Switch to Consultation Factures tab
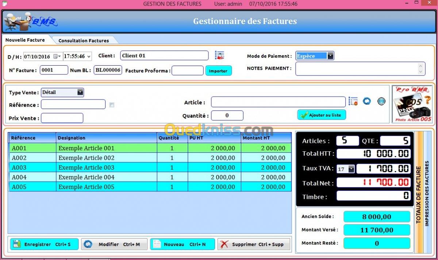 (84, 40)
